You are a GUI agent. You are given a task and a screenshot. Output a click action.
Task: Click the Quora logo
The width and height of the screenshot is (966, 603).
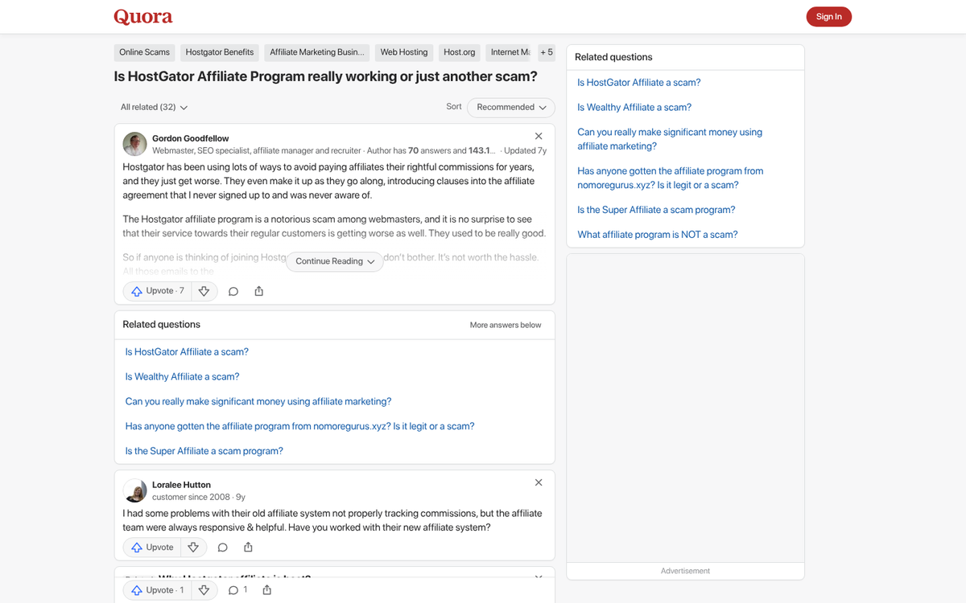[143, 16]
